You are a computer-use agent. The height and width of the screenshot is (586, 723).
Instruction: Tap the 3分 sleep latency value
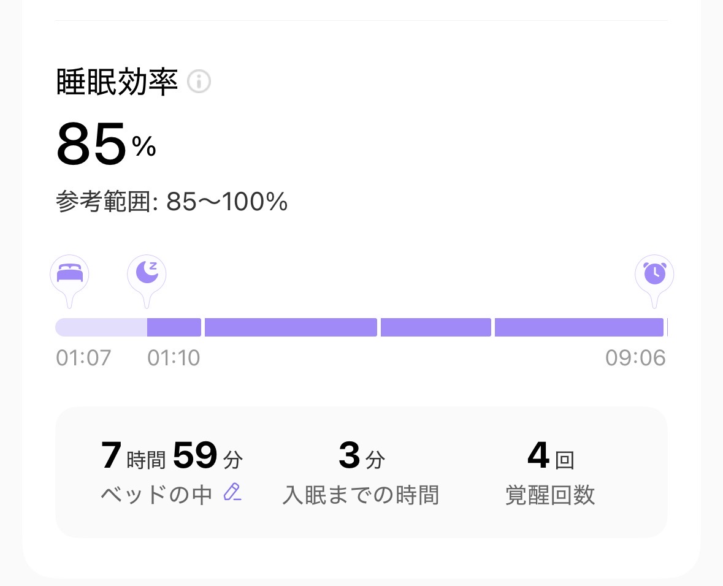click(x=362, y=455)
